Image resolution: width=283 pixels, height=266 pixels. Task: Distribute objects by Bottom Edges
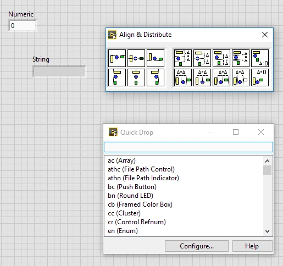pyautogui.click(x=221, y=58)
